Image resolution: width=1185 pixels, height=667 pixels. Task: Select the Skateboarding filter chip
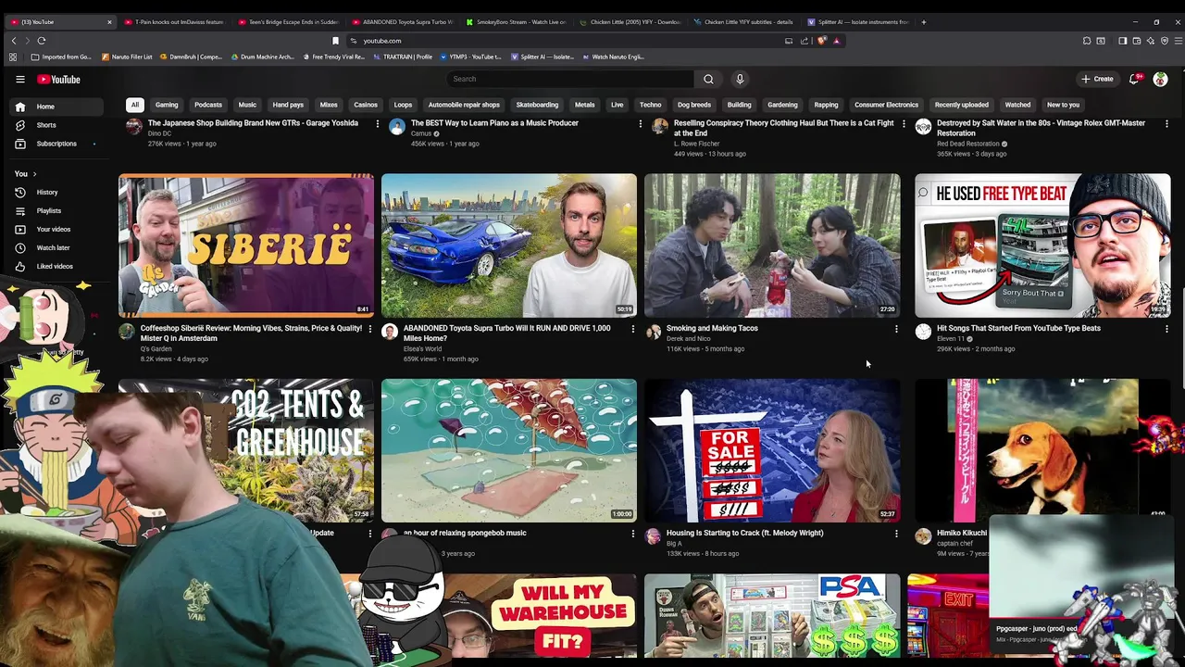pos(537,105)
